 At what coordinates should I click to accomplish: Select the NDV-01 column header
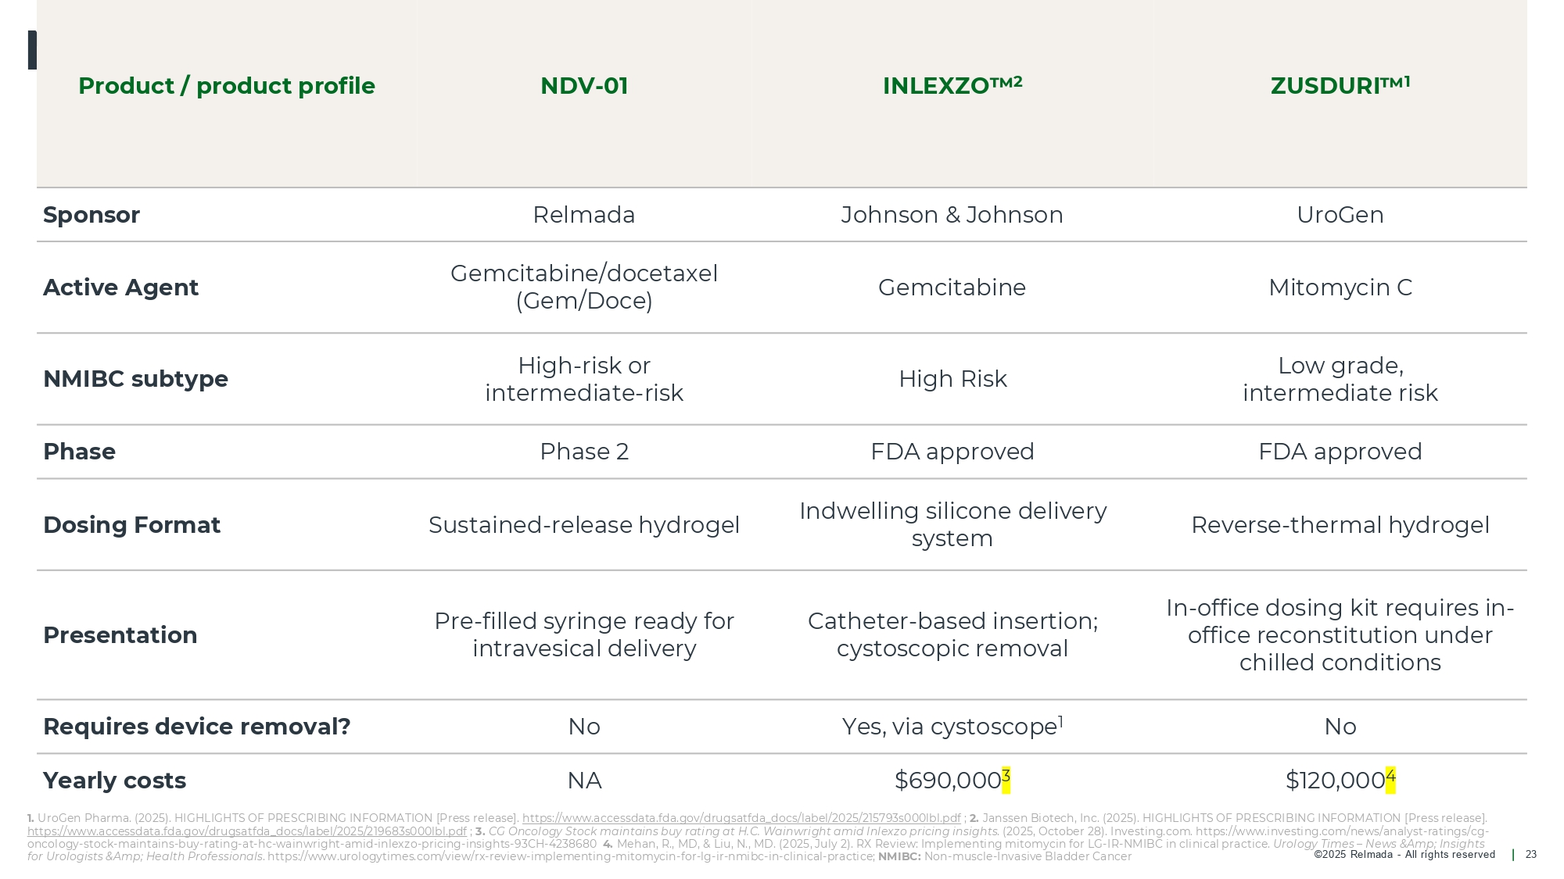(584, 86)
